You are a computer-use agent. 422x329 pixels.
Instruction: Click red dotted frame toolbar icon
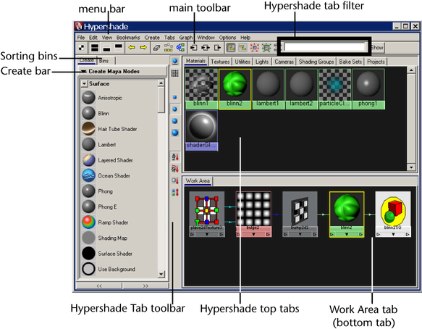pyautogui.click(x=255, y=48)
